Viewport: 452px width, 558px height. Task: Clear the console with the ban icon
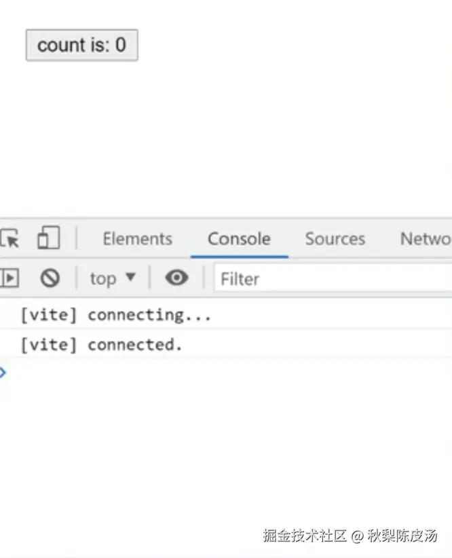coord(50,278)
